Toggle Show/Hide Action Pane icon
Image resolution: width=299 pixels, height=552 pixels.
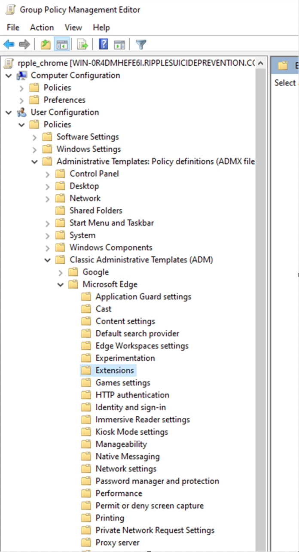coord(119,44)
